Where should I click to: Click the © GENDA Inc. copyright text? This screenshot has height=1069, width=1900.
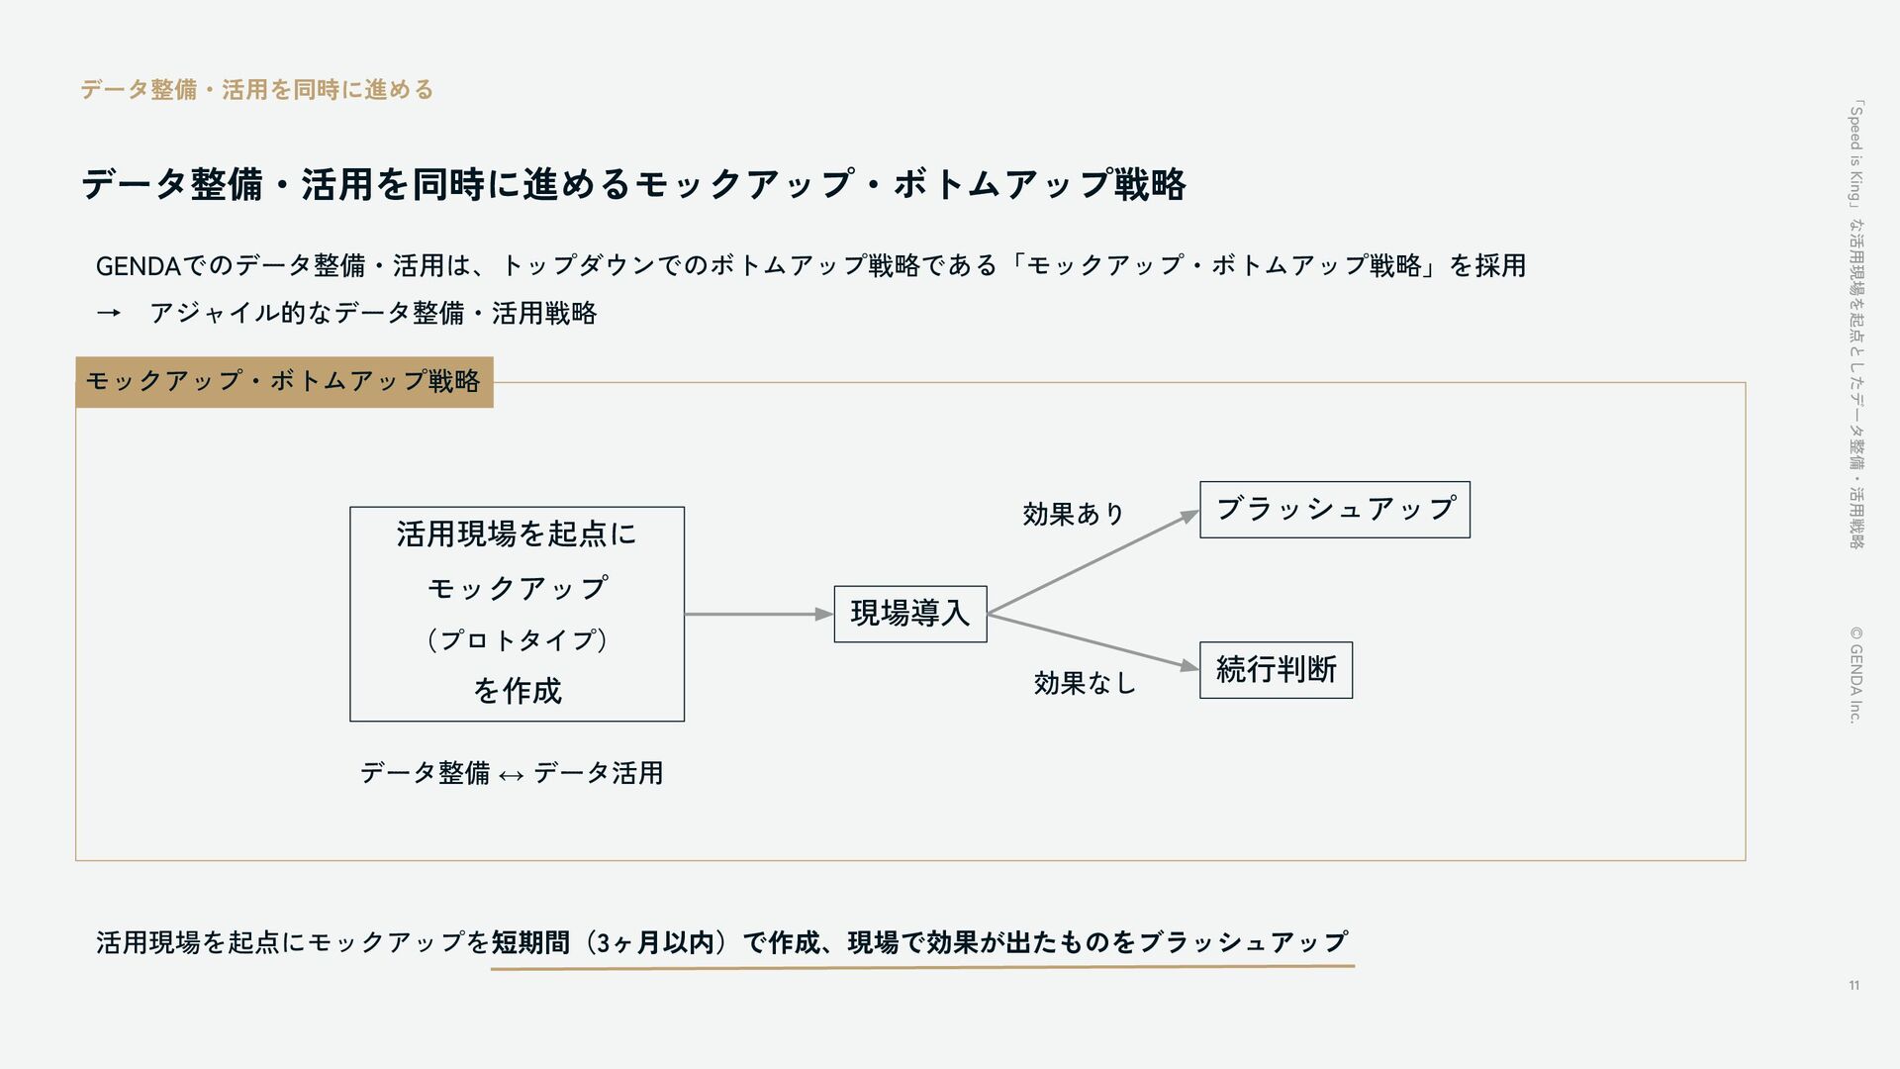[1856, 674]
